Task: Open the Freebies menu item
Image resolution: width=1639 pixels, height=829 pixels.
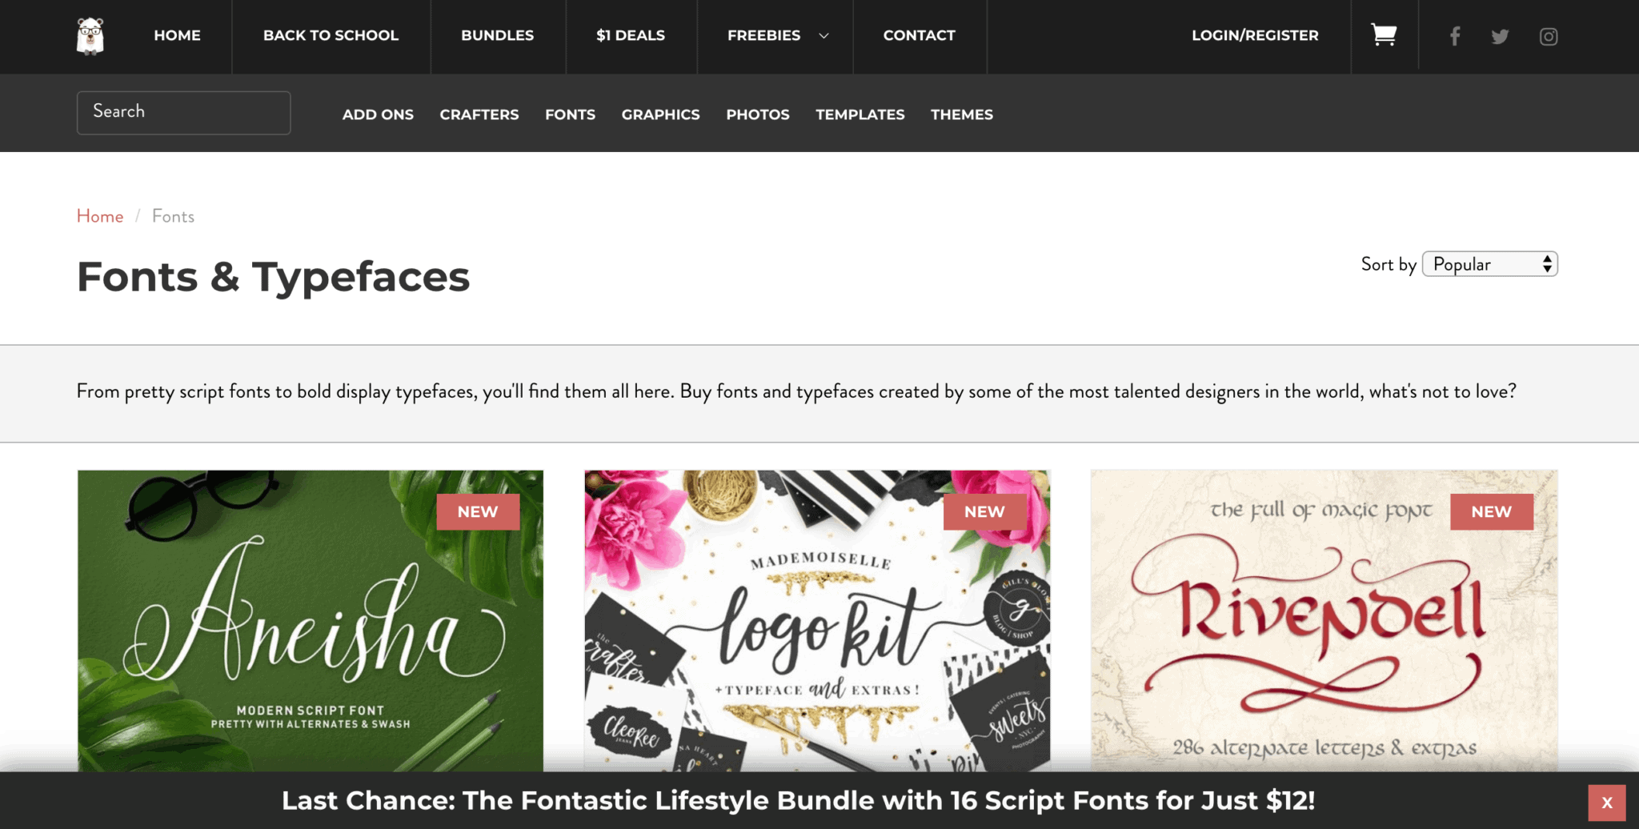Action: (763, 35)
